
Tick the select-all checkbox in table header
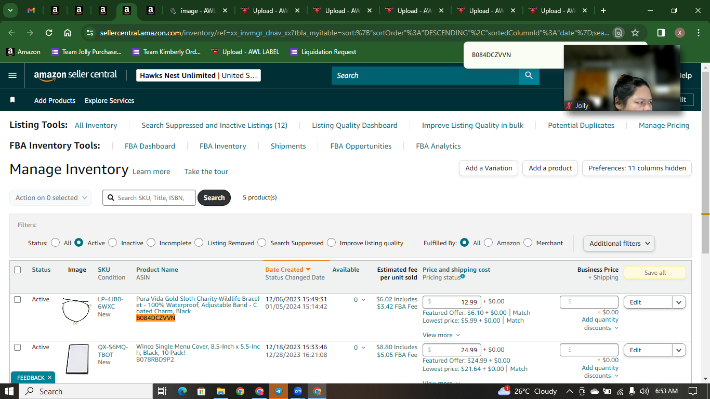[18, 270]
